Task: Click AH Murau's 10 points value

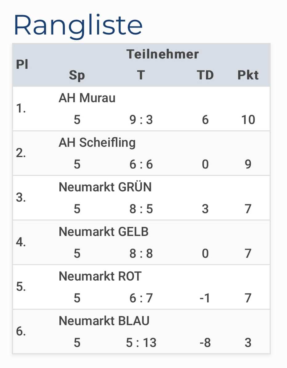Action: point(248,120)
